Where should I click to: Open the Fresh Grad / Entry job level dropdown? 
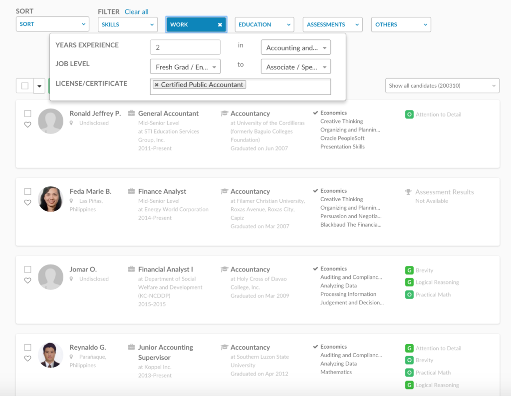click(x=185, y=66)
